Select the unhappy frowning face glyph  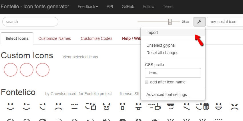pyautogui.click(x=59, y=107)
